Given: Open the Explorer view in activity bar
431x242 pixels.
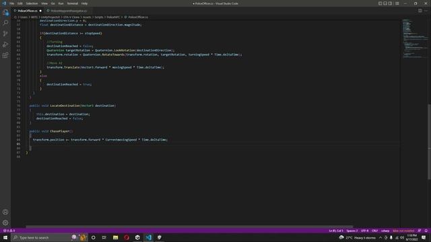Looking at the screenshot, I should tap(5, 12).
